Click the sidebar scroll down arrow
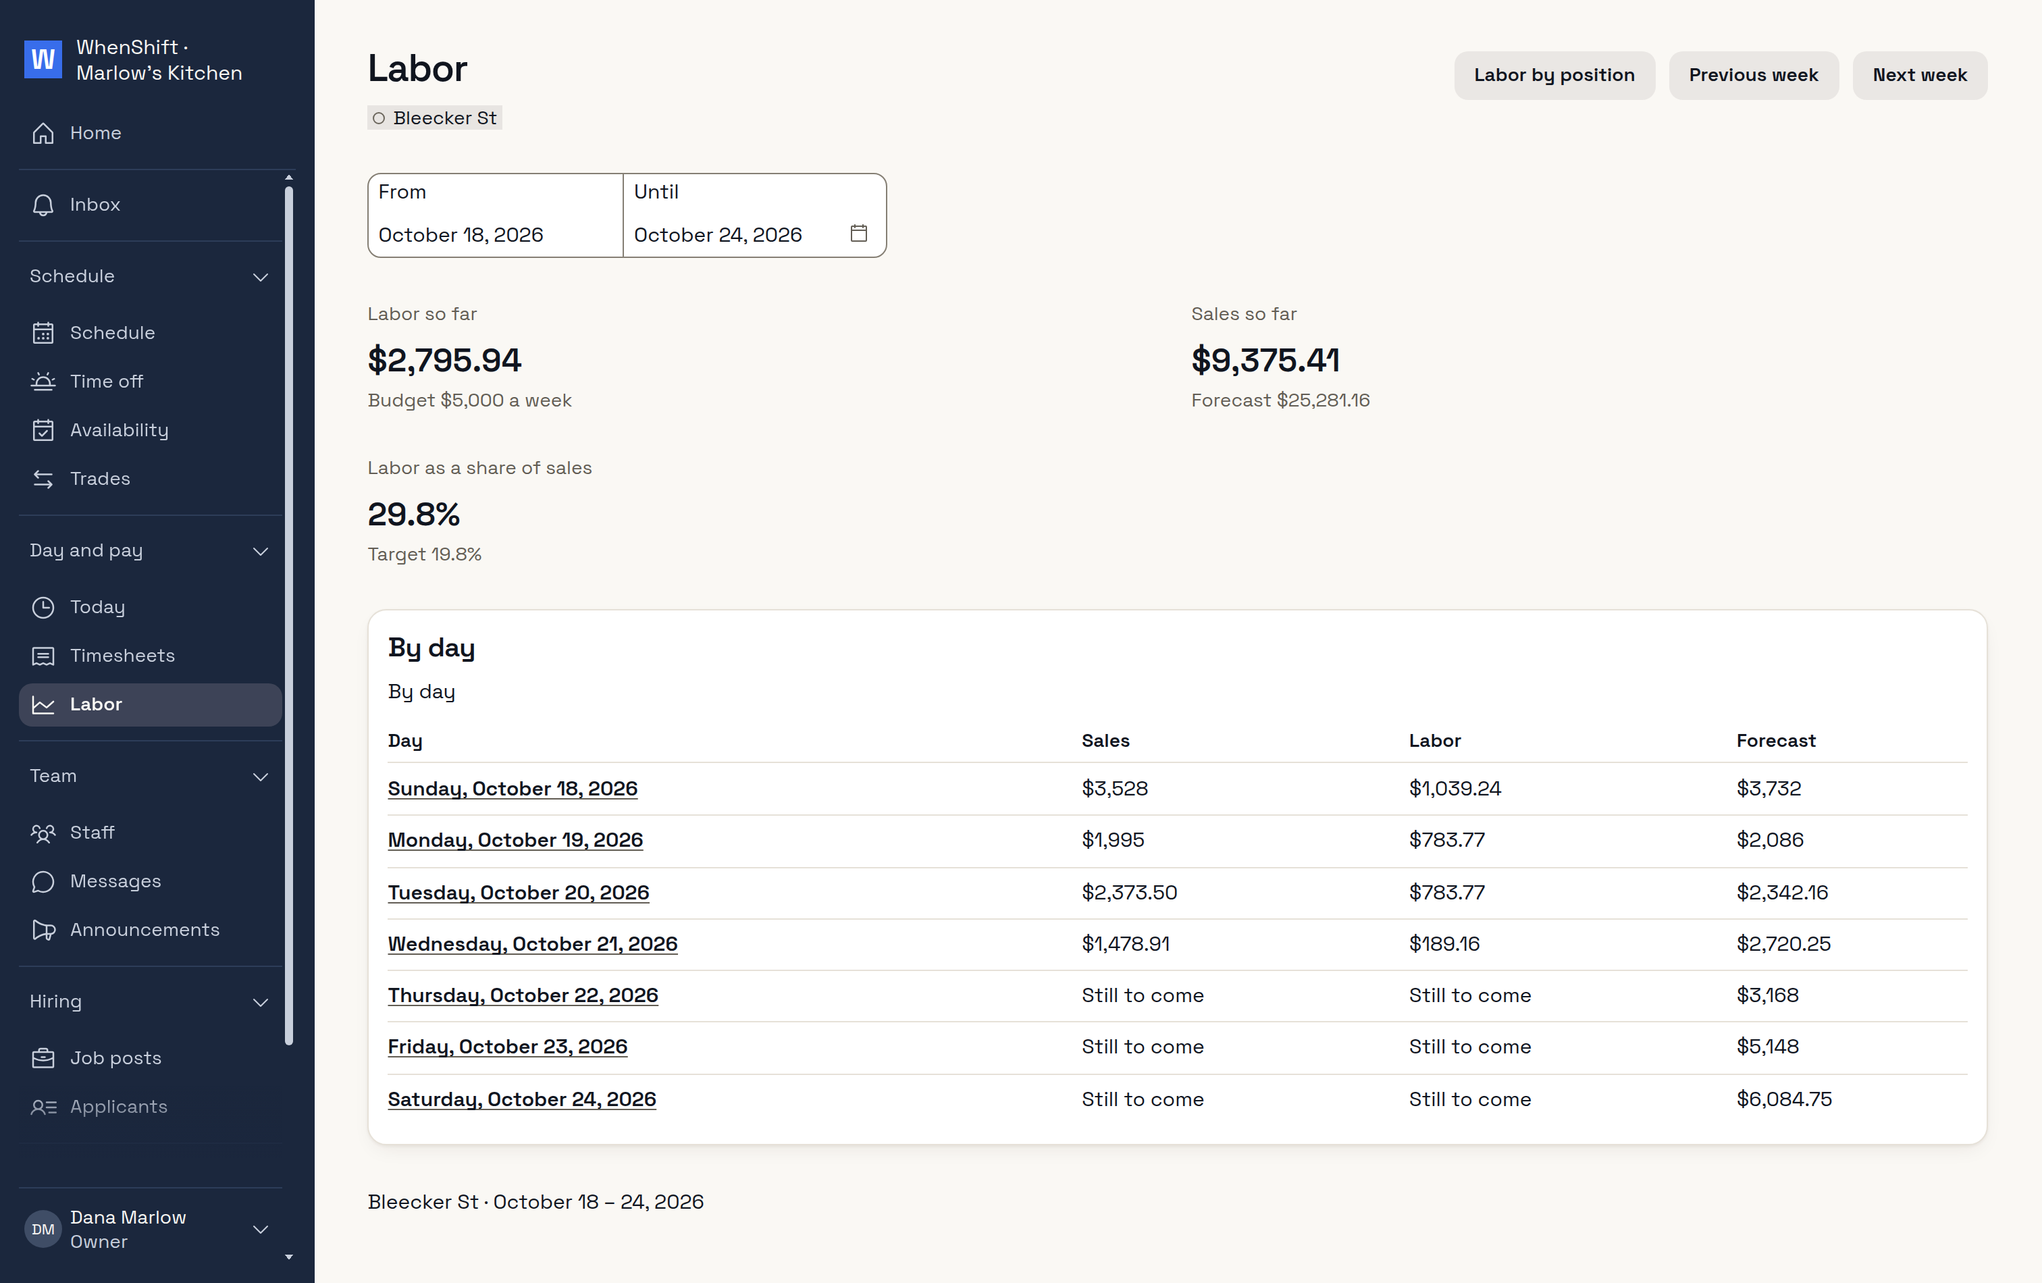 pyautogui.click(x=289, y=1257)
